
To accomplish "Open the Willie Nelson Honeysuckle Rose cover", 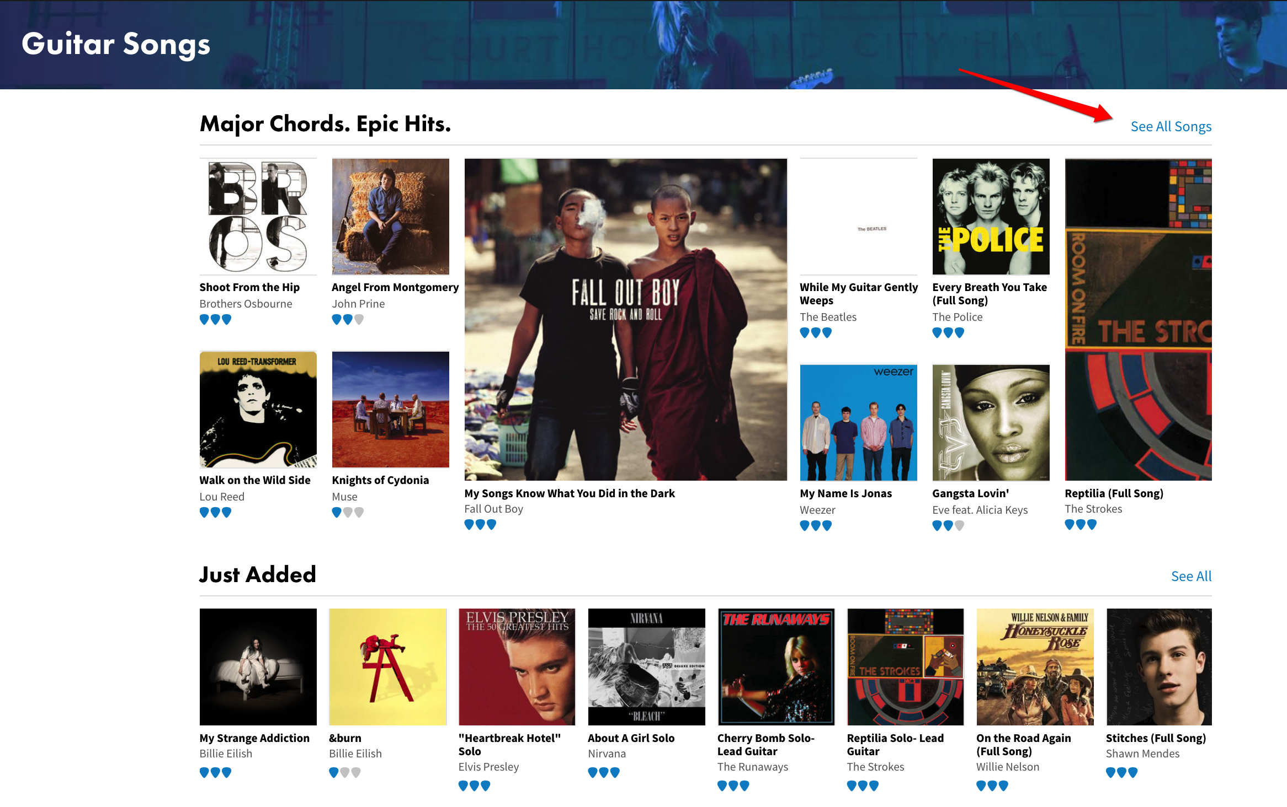I will pyautogui.click(x=1035, y=667).
